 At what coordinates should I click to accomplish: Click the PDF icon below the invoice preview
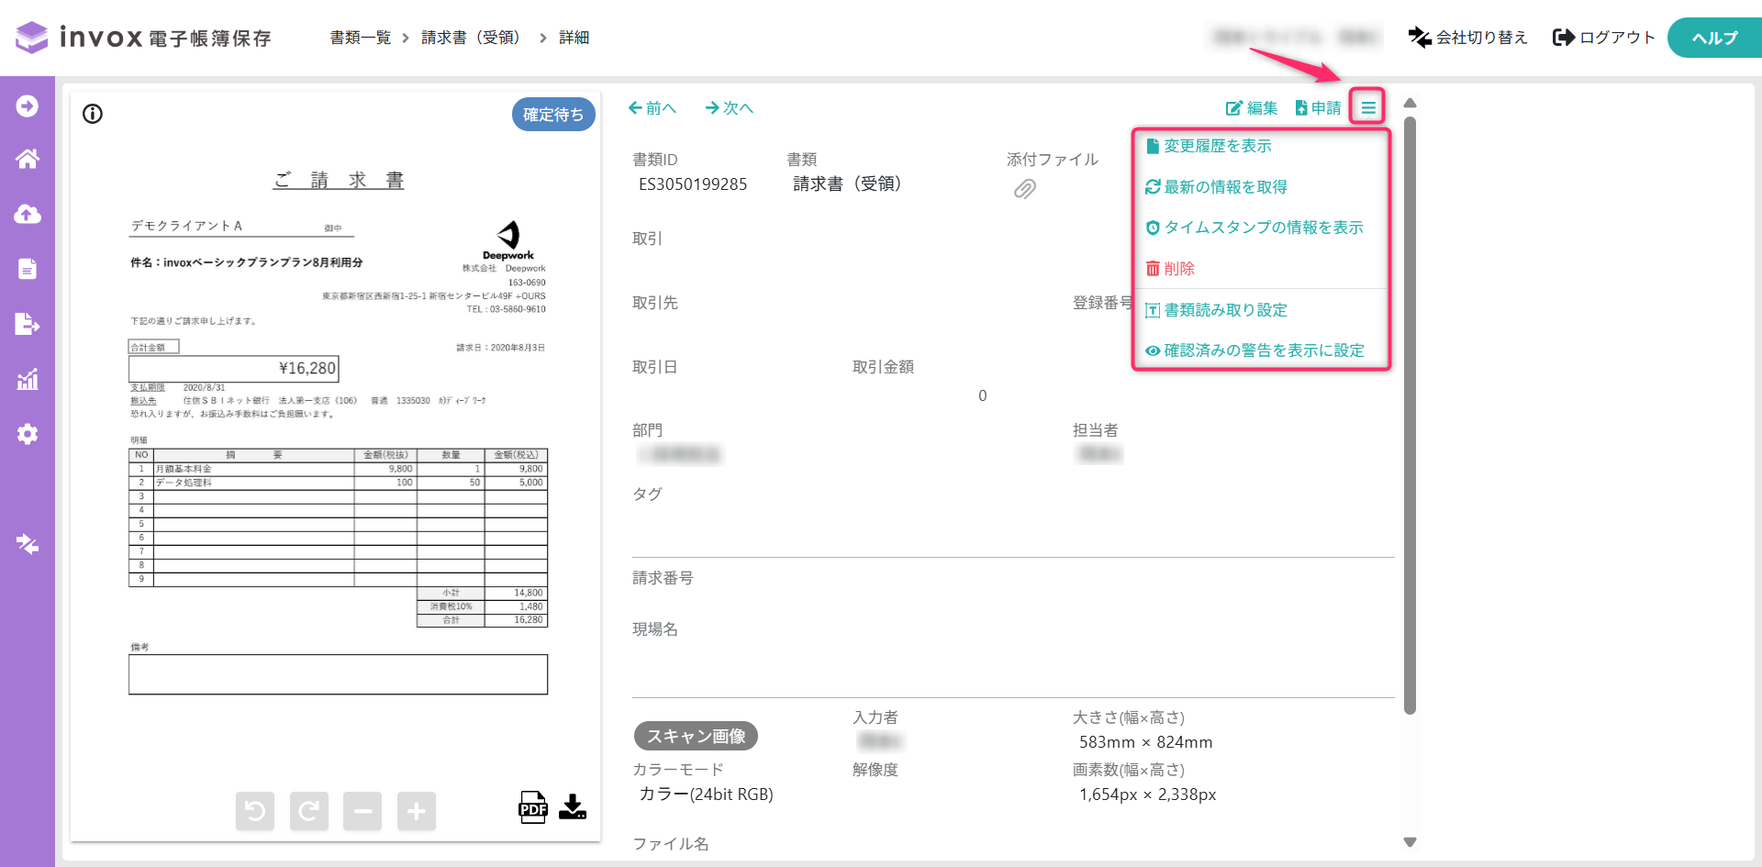[x=532, y=807]
